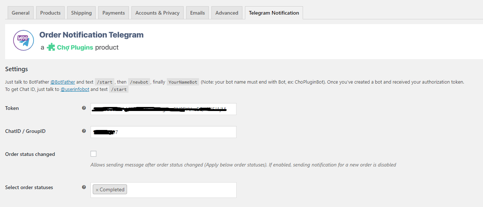
Task: Select the Telegram Notification tab
Action: (x=274, y=13)
